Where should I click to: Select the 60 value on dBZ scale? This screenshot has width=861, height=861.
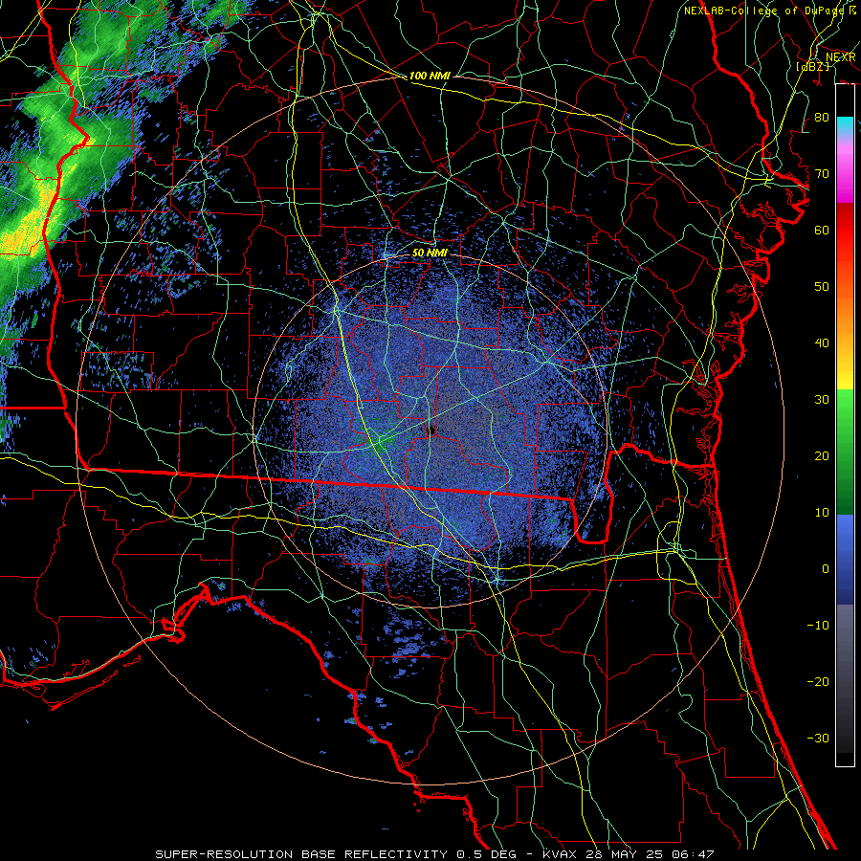822,230
